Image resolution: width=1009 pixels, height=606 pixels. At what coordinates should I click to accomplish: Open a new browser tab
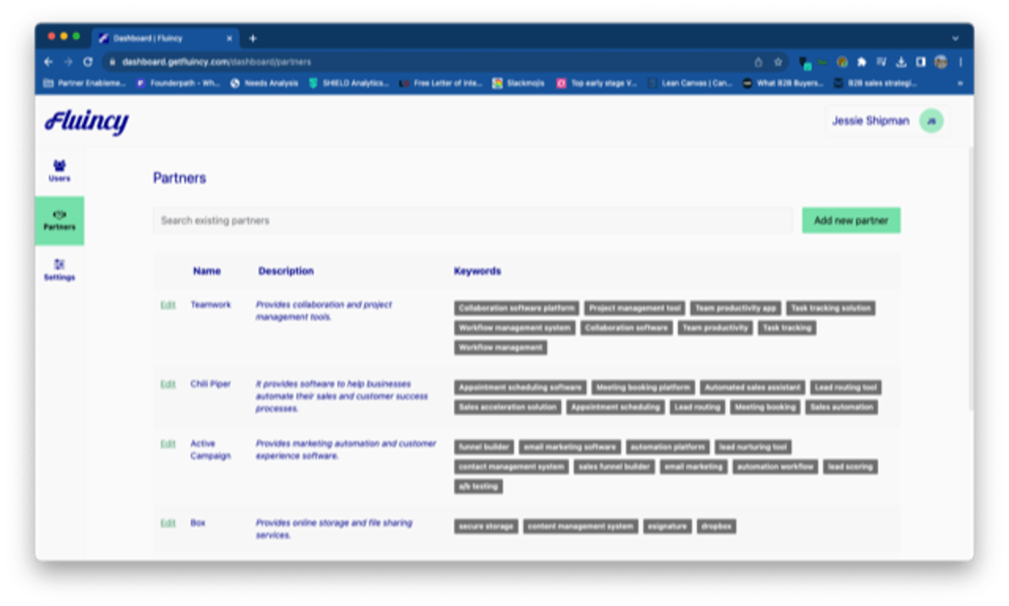253,38
